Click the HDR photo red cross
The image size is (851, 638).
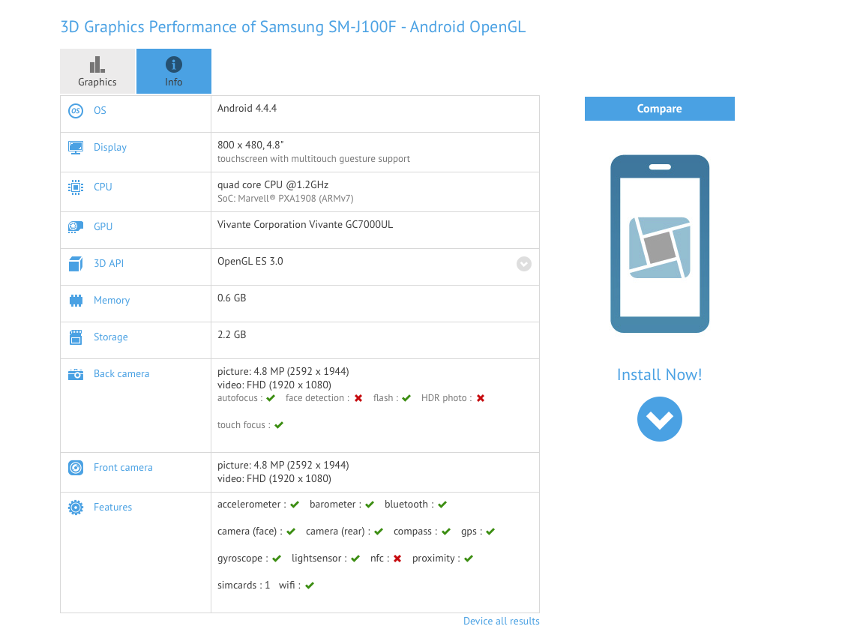tap(481, 398)
